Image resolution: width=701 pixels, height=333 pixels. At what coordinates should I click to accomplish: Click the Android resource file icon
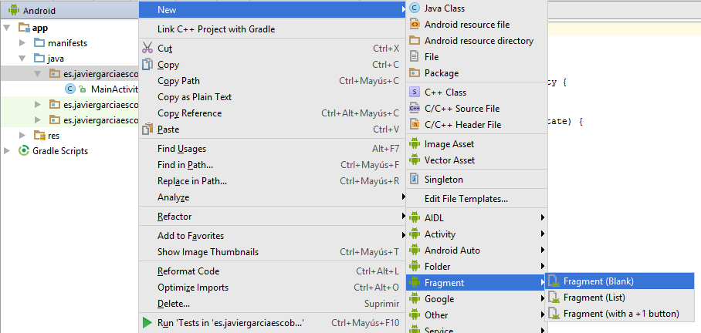pos(415,25)
